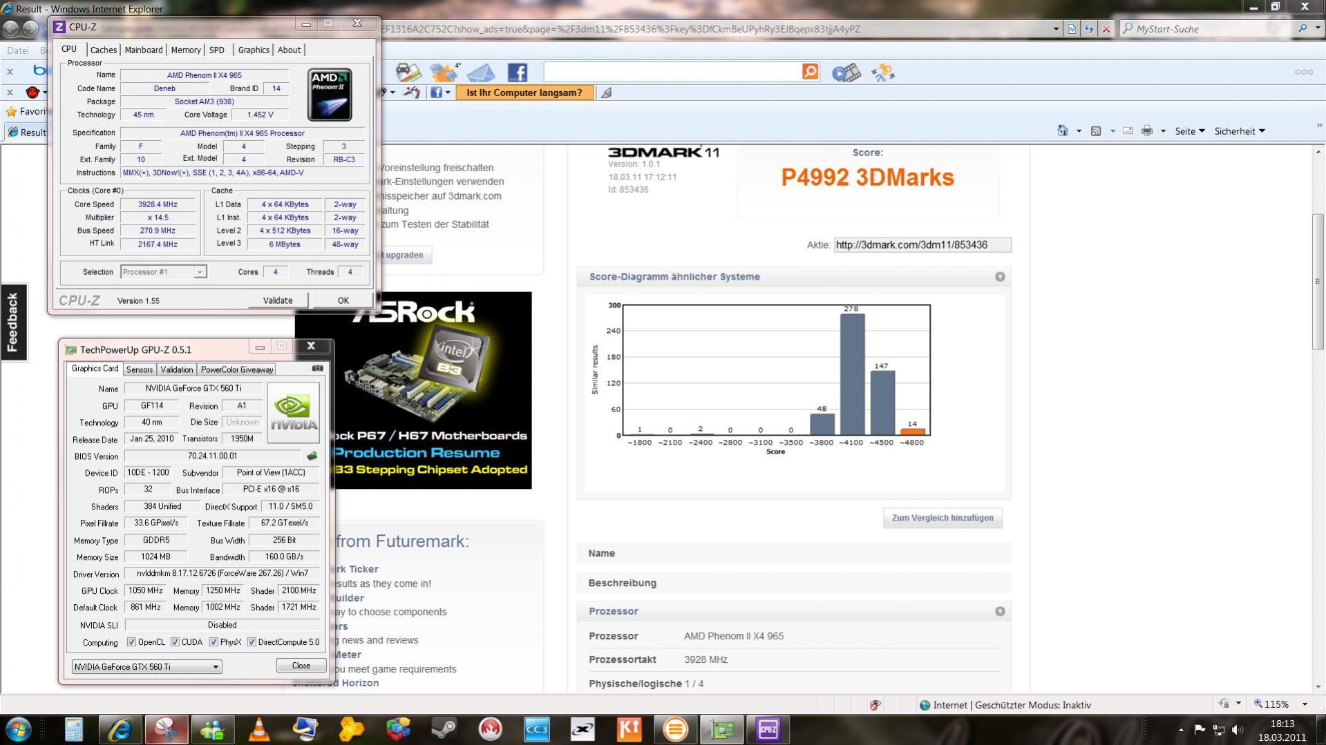Click Zum Vergleich hinzufügen button
Viewport: 1326px width, 745px height.
click(x=943, y=518)
